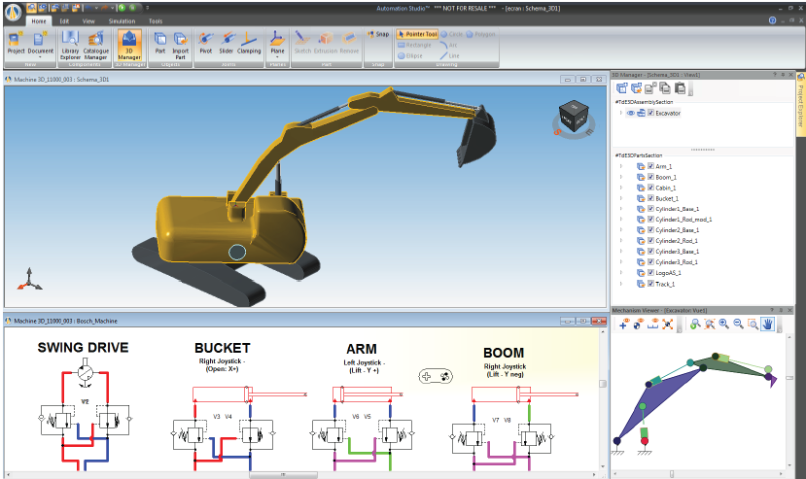Uncheck the Bucket_1 part checkbox
The height and width of the screenshot is (479, 806).
(x=650, y=198)
